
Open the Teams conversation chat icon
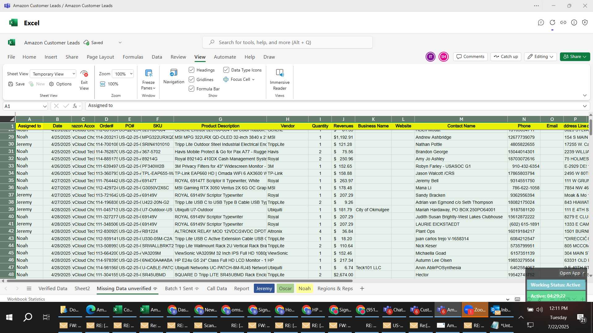541,23
